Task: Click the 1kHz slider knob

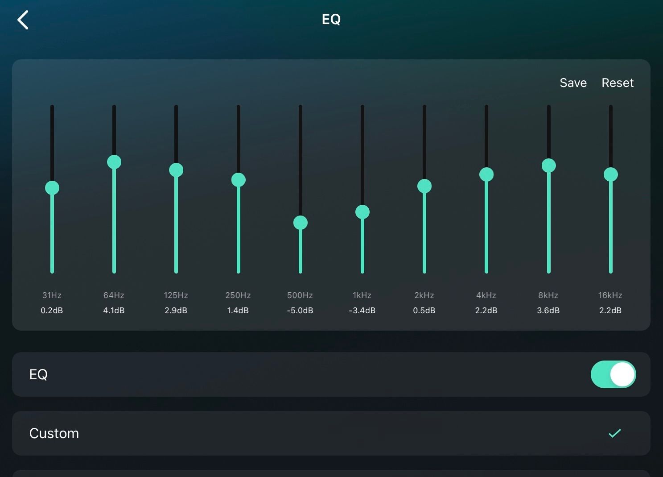Action: (362, 212)
